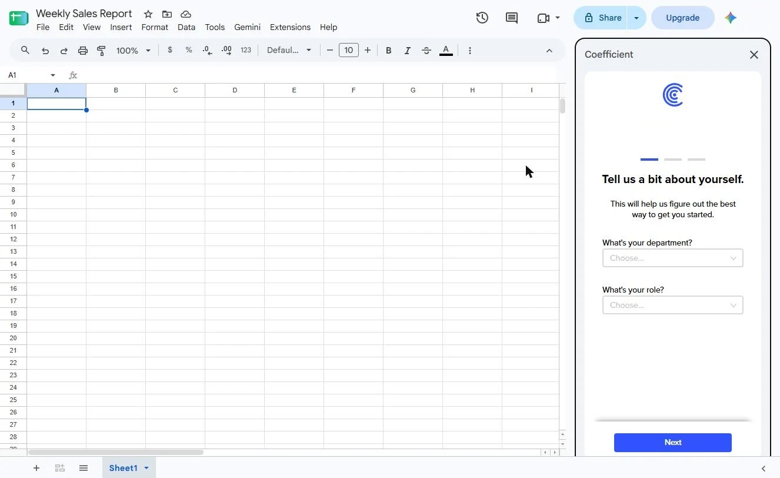Open the Extensions menu
Screen dimensions: 780x478
pos(290,27)
